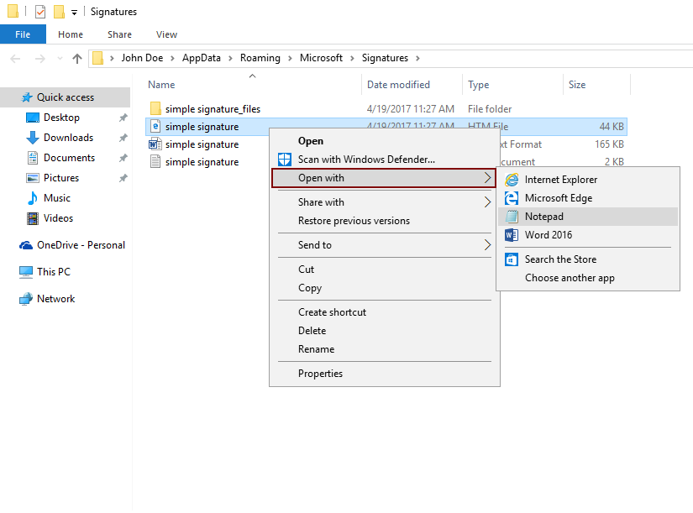The image size is (693, 513).
Task: Switch to the View ribbon tab
Action: pos(166,34)
